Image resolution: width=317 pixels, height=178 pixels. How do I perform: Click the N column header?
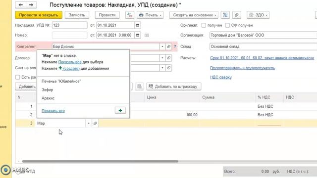pos(25,97)
